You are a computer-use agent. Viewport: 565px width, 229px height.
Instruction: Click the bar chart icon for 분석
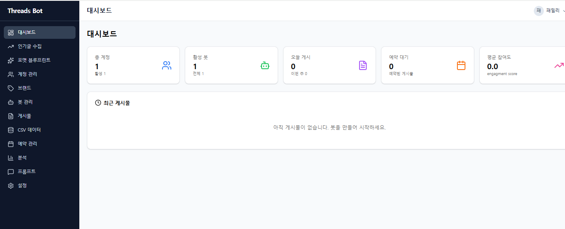tap(11, 158)
